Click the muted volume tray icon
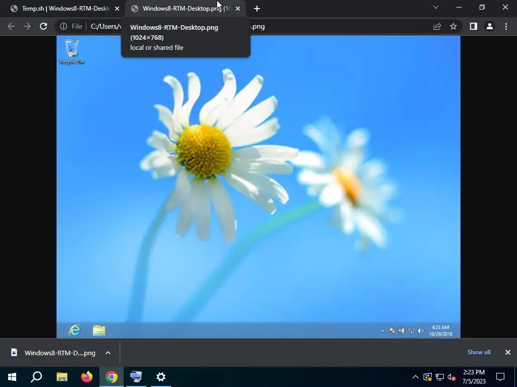The image size is (517, 387). [452, 377]
